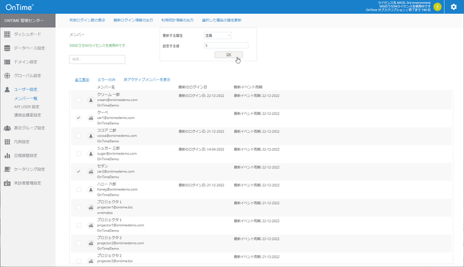Open 日程調整設定 chart item
Screen dimensions: 464x267
tap(29, 155)
